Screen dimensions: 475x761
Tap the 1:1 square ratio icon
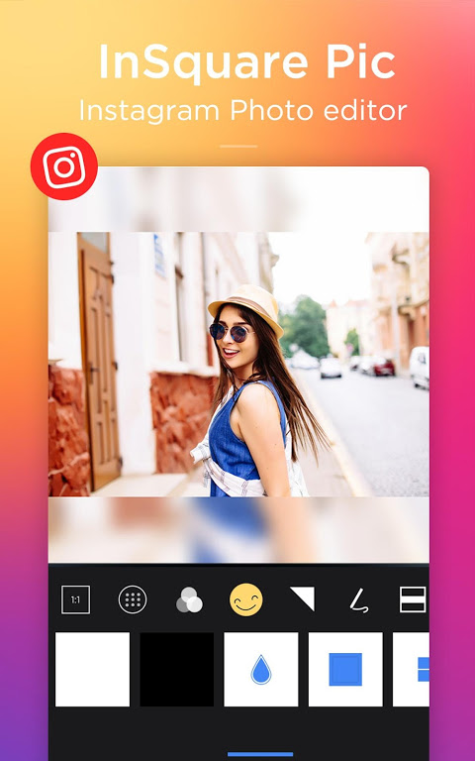75,599
